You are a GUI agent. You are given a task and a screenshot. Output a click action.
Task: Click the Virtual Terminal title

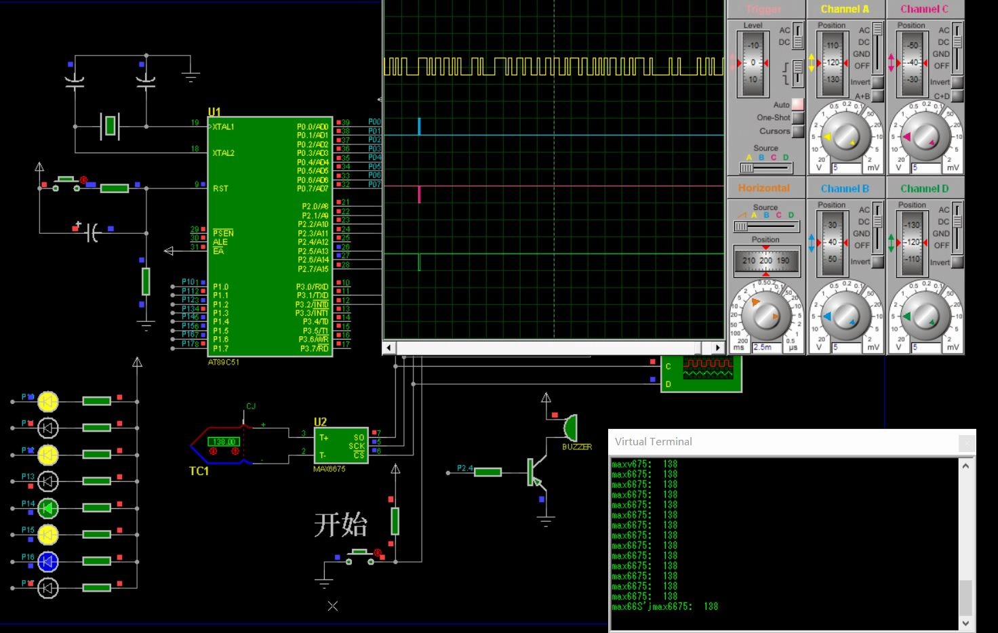click(x=654, y=441)
